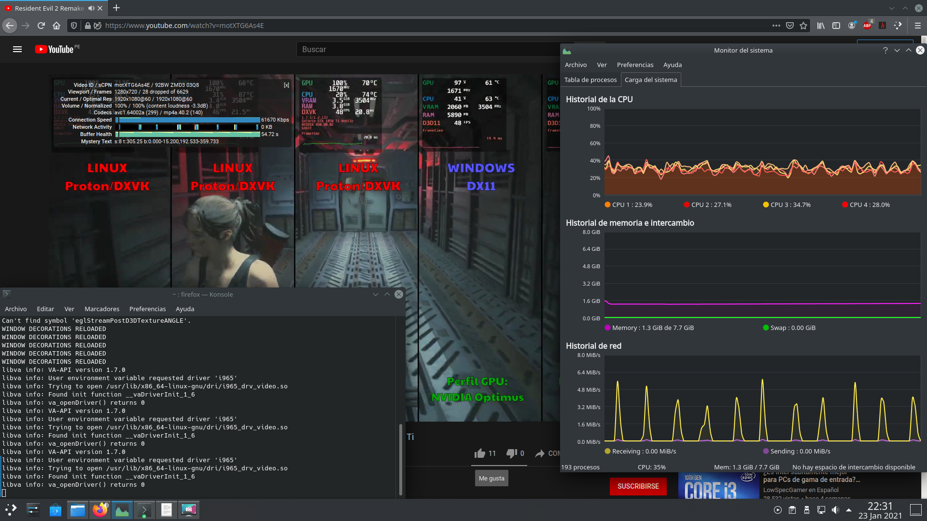Open Spectacle screenshot app in taskbar
Viewport: 927px width, 521px height.
coord(188,510)
